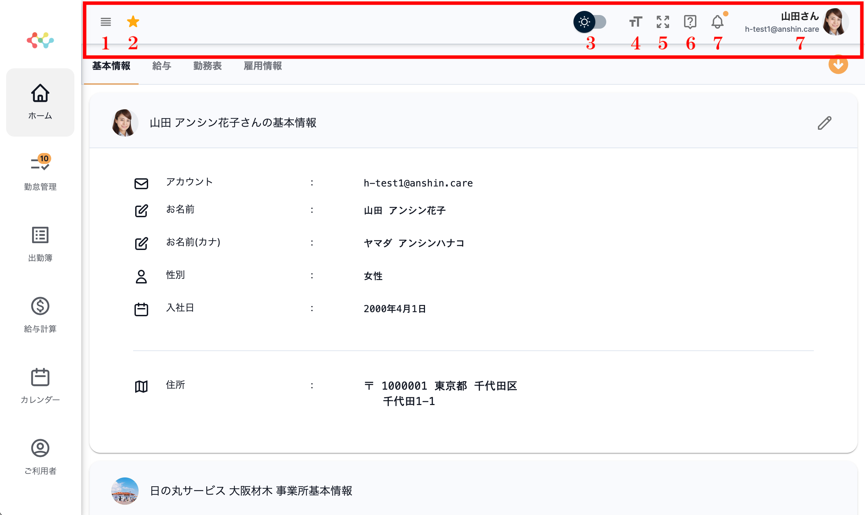Go to ホーム in the sidebar
Screen dimensions: 865x515
[40, 102]
